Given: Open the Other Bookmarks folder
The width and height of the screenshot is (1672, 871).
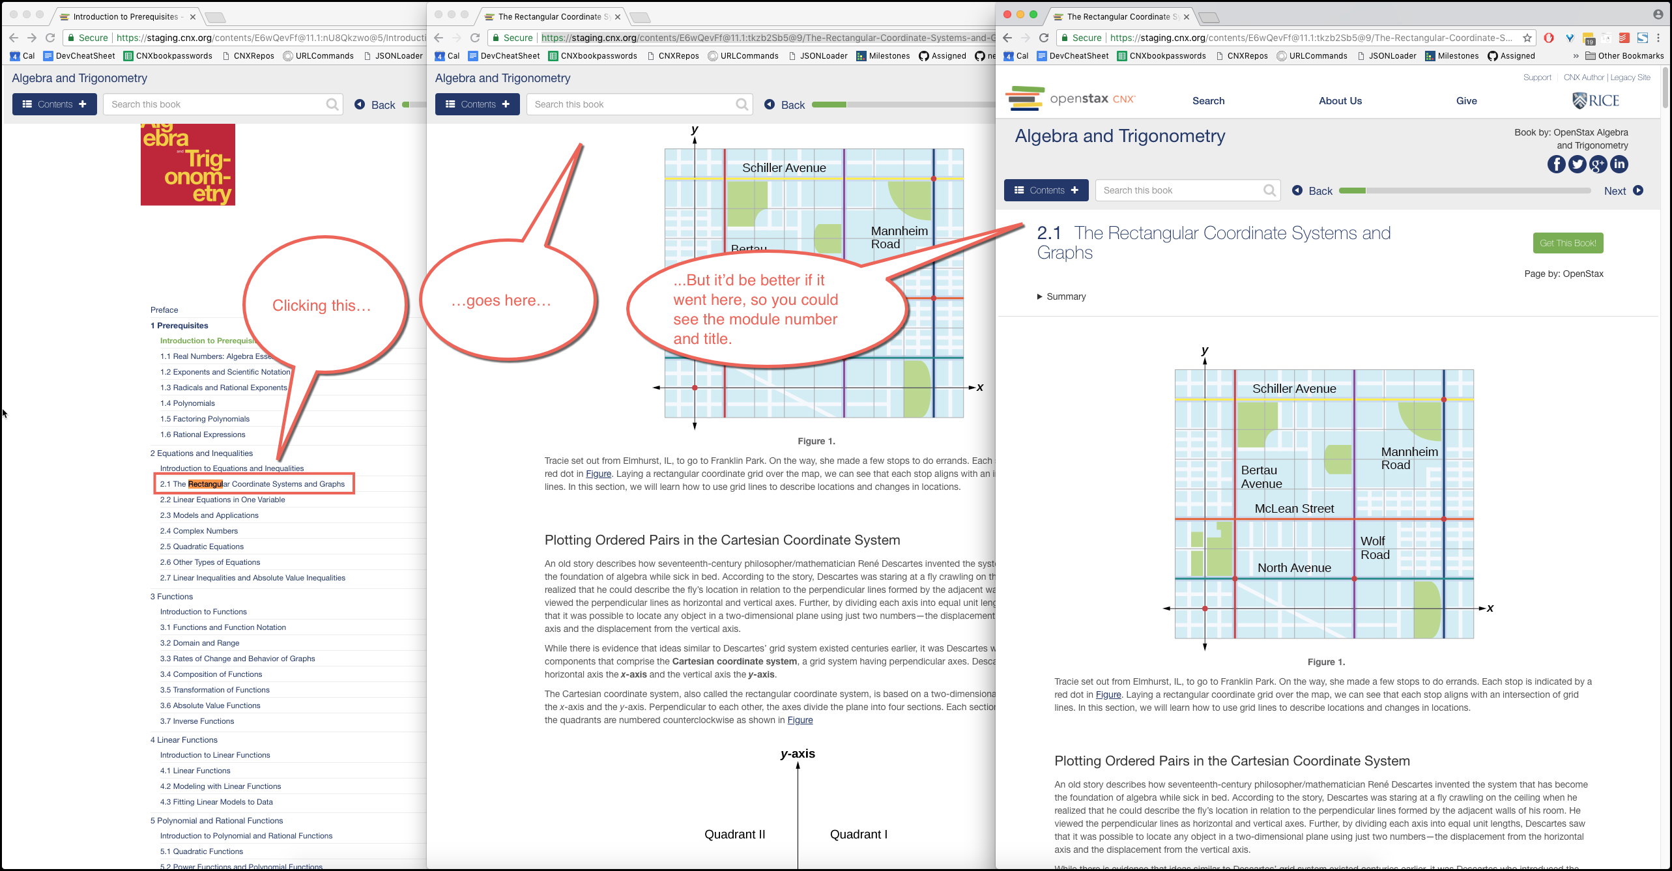Looking at the screenshot, I should 1622,55.
